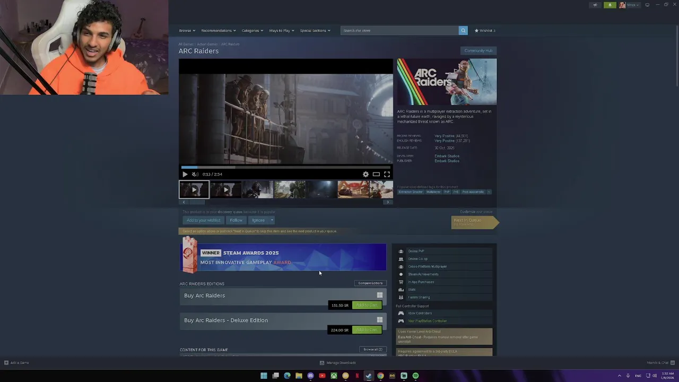Show hidden system tray icons
Viewport: 679px width, 382px height.
pyautogui.click(x=619, y=376)
